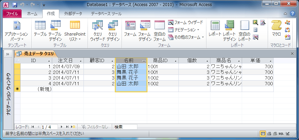
Task: Minimize the ribbon with the caret button
Action: tap(285, 14)
